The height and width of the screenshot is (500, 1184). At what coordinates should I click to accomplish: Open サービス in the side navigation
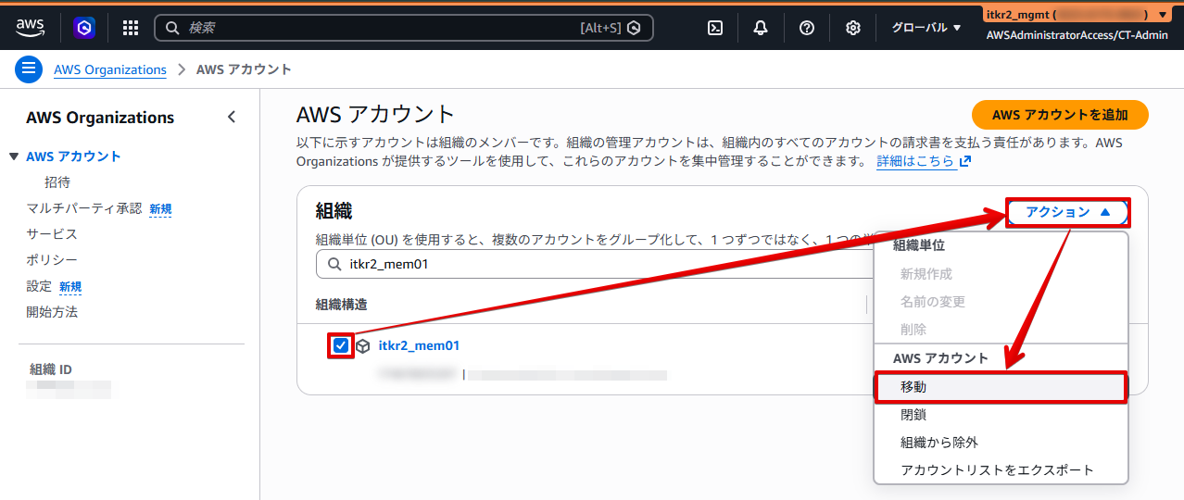pyautogui.click(x=52, y=234)
